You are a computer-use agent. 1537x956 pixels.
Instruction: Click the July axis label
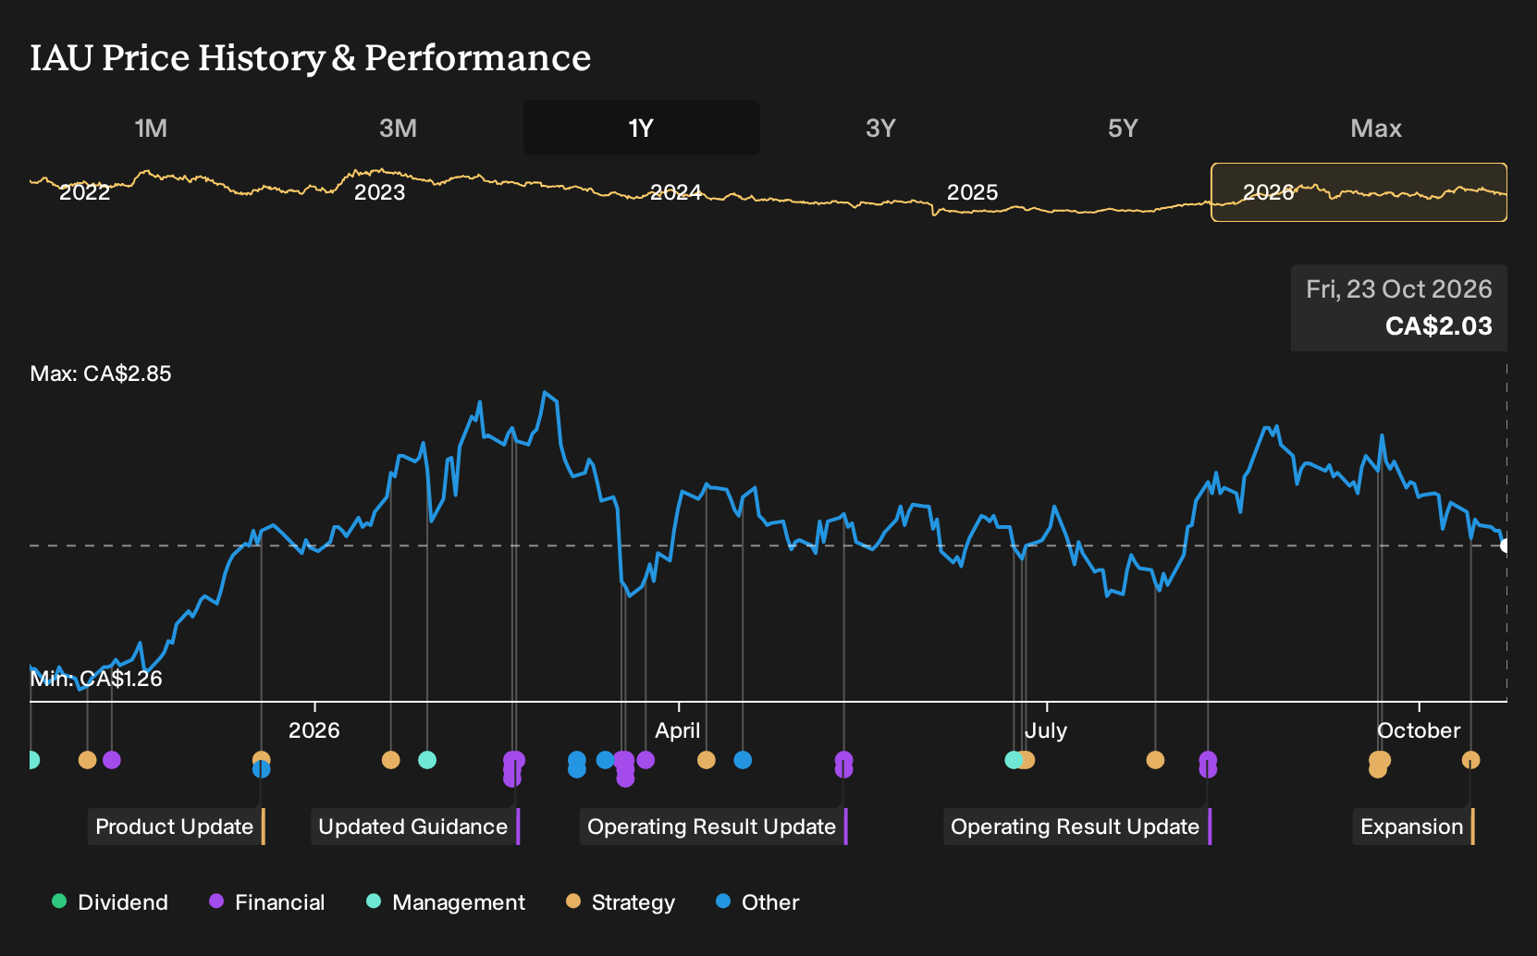[x=1046, y=730]
